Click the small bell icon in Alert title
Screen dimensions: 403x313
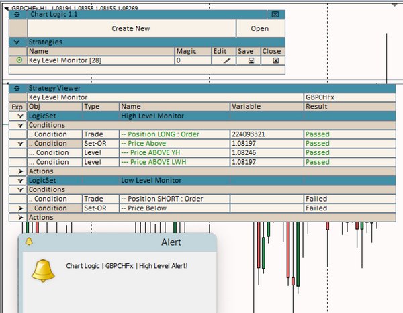[x=29, y=242]
